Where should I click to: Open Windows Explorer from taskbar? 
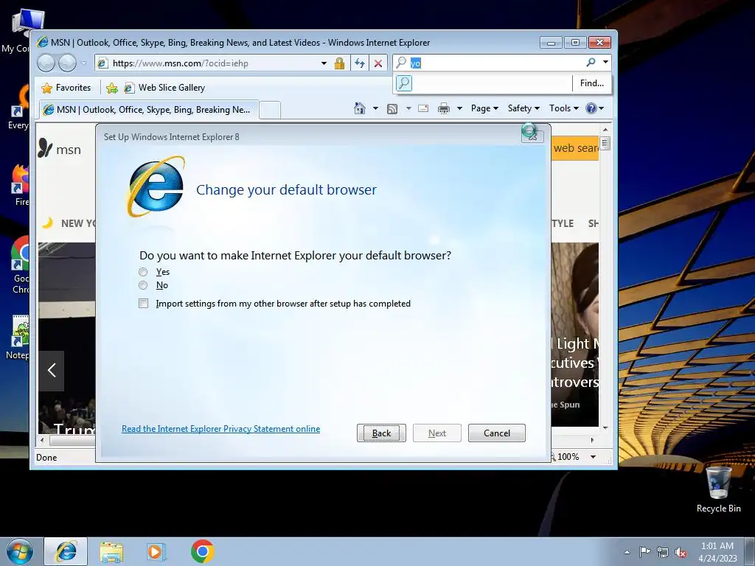(x=111, y=551)
